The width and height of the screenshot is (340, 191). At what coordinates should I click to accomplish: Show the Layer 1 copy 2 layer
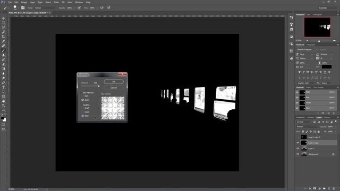(x=297, y=137)
